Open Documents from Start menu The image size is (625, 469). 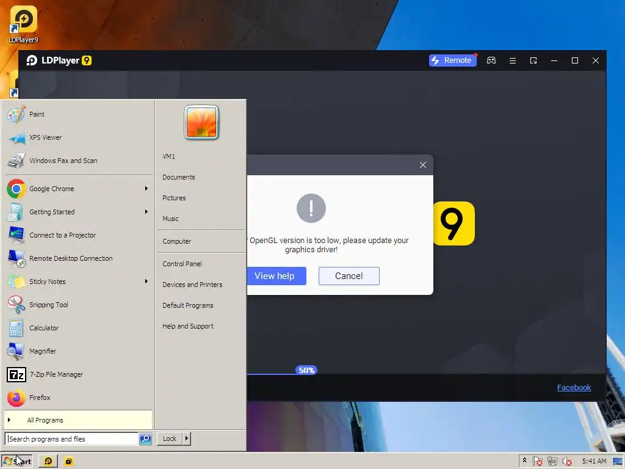201,177
